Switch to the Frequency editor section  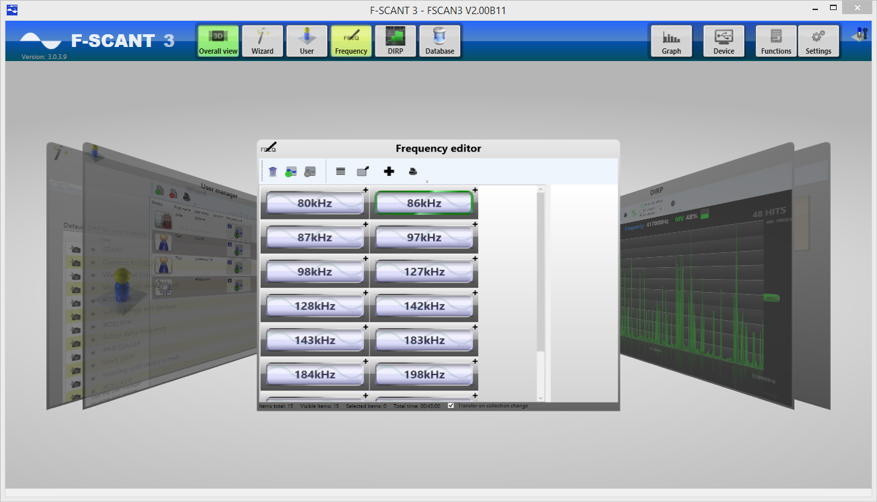click(x=351, y=41)
